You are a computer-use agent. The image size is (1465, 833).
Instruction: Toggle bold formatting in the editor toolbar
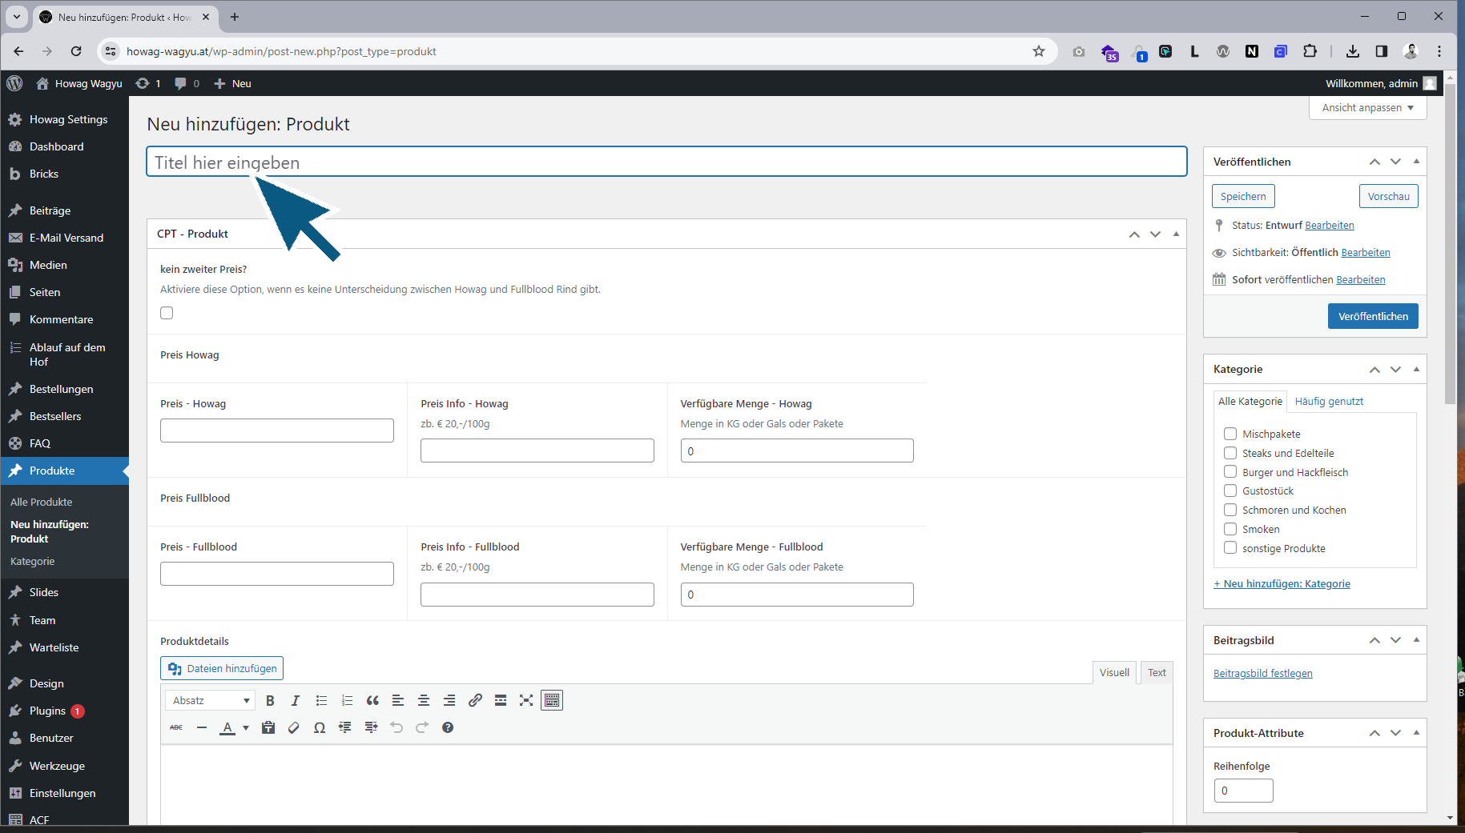[270, 700]
